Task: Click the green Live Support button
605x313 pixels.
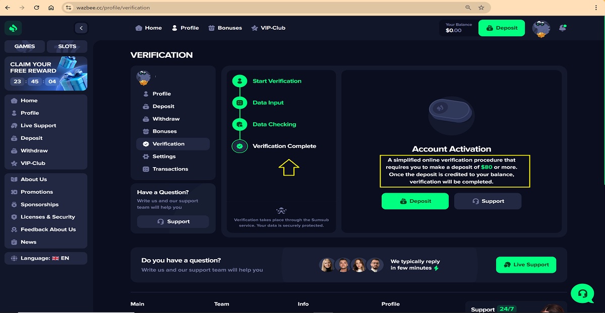Action: (526, 265)
